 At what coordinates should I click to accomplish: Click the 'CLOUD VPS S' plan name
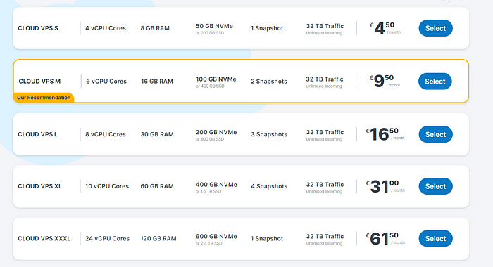click(38, 28)
